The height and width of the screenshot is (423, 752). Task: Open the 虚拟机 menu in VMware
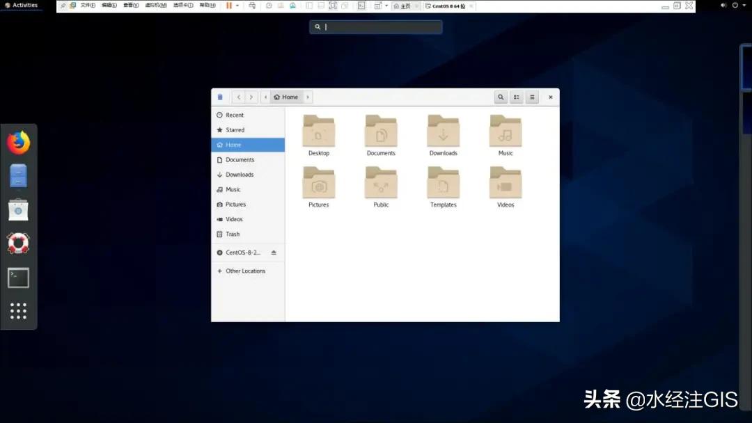[155, 5]
